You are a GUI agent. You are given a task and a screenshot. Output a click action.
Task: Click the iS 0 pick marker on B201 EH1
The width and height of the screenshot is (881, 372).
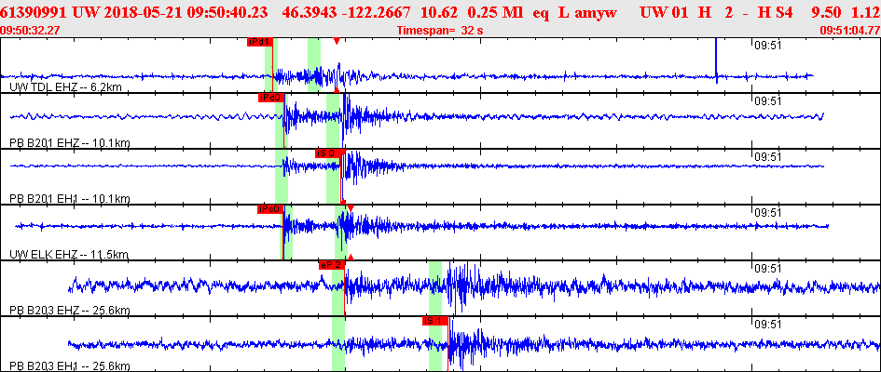coord(328,153)
